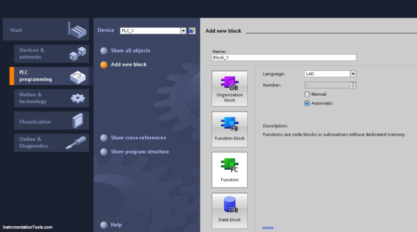Screen dimensions: 417x232
Task: Open the Start portal tab
Action: click(x=46, y=29)
